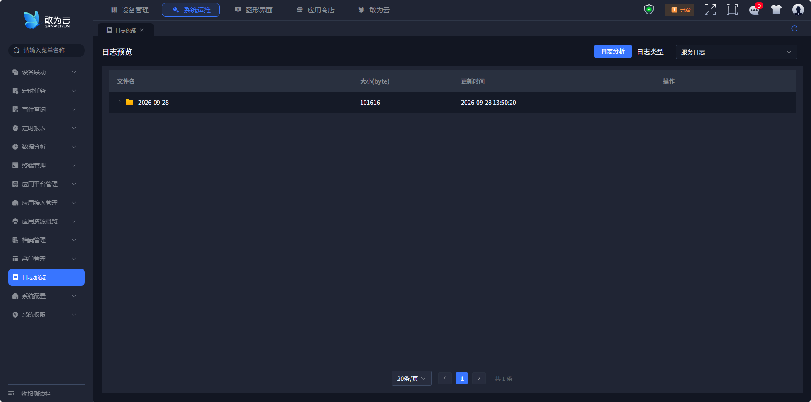
Task: Expand the 应用接入管理 sidebar menu
Action: (x=47, y=203)
